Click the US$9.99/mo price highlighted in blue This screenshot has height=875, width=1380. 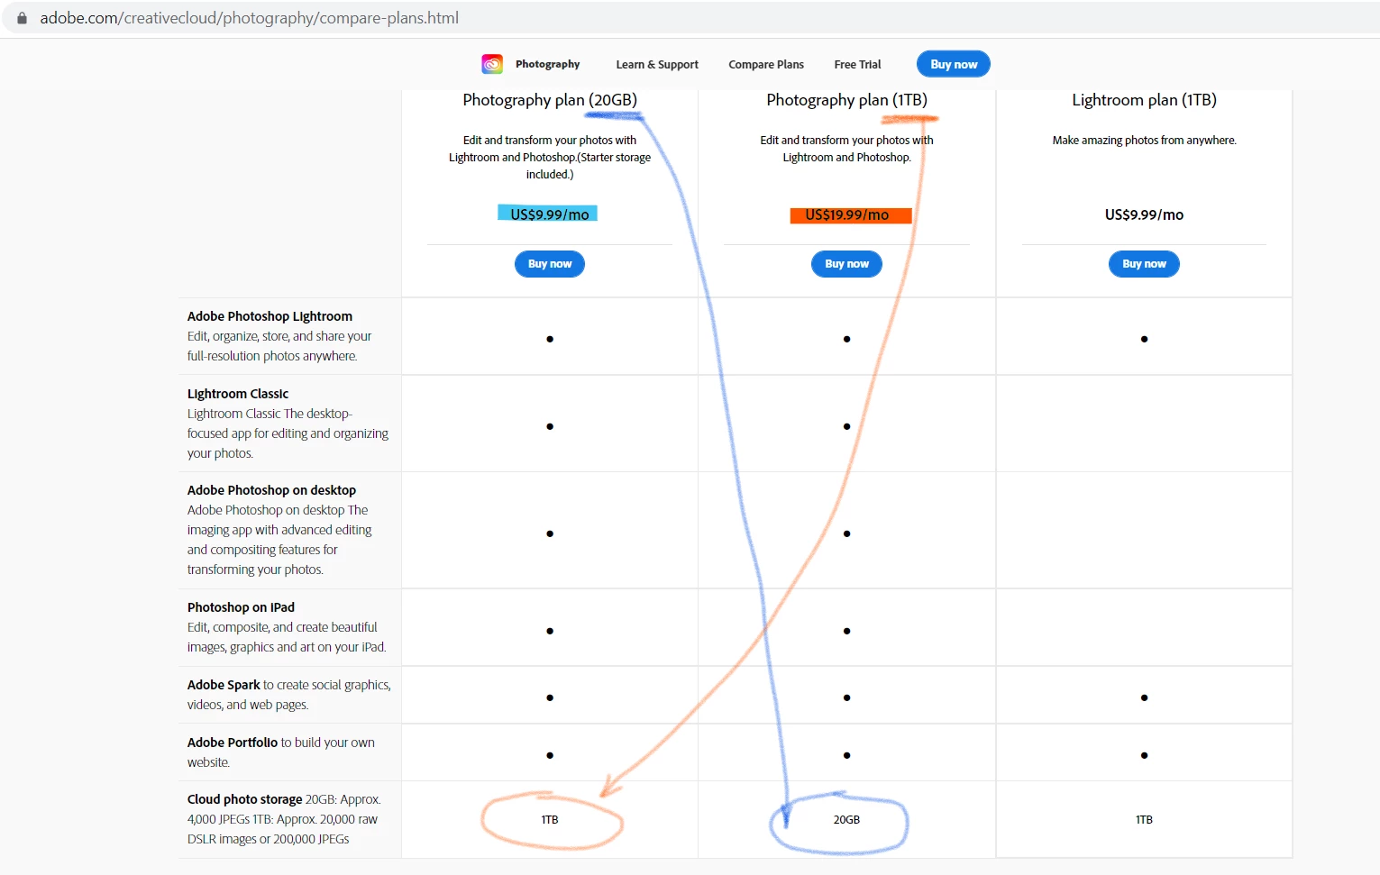(x=549, y=214)
